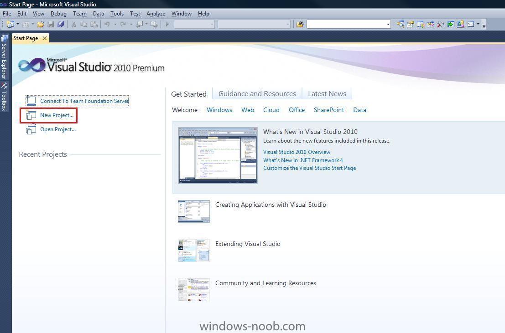Click the Navigate Backward icon

click(x=140, y=24)
